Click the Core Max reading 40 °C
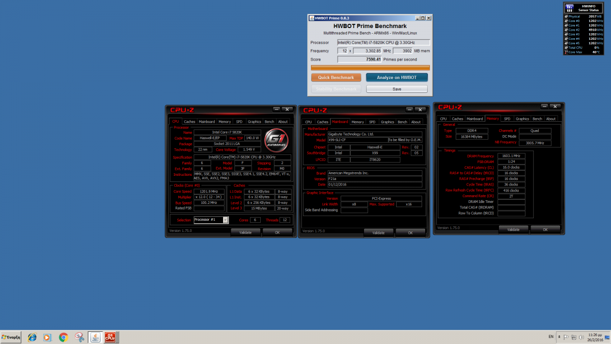Screen dimensions: 611x344 (x=597, y=52)
